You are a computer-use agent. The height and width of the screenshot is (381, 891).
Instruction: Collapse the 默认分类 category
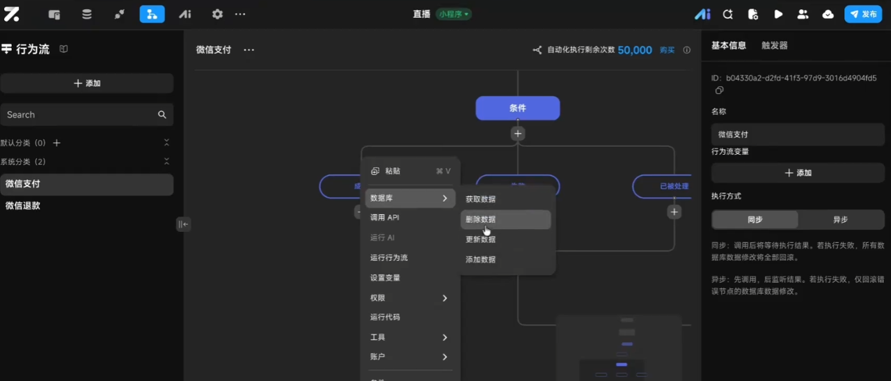pos(166,143)
